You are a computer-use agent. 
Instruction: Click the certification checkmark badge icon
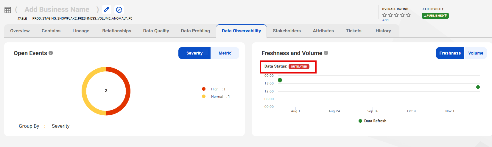pyautogui.click(x=119, y=10)
